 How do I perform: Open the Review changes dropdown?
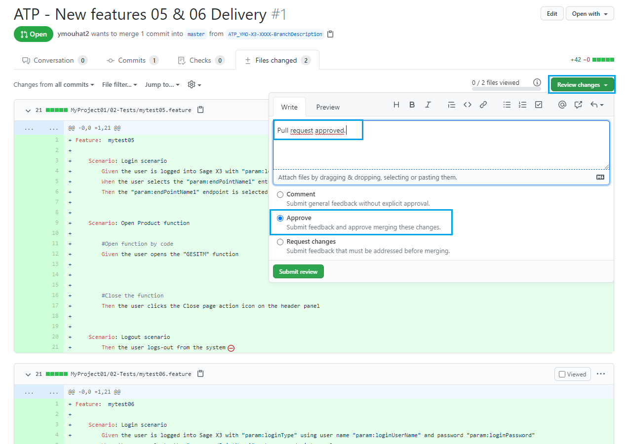point(582,85)
